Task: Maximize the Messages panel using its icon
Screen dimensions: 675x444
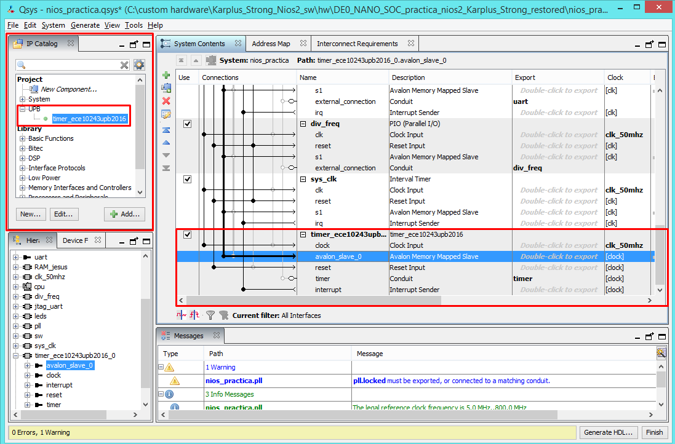Action: pyautogui.click(x=662, y=337)
